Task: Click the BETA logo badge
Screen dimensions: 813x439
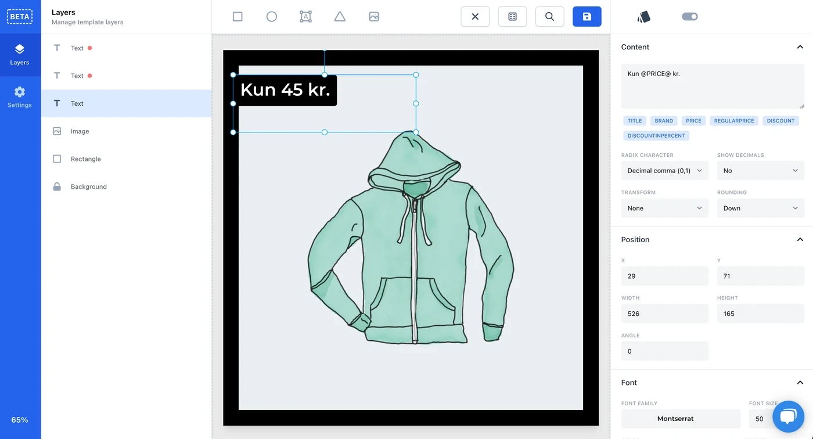Action: point(19,16)
